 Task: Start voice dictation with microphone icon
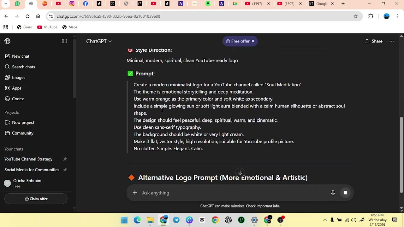(x=333, y=193)
